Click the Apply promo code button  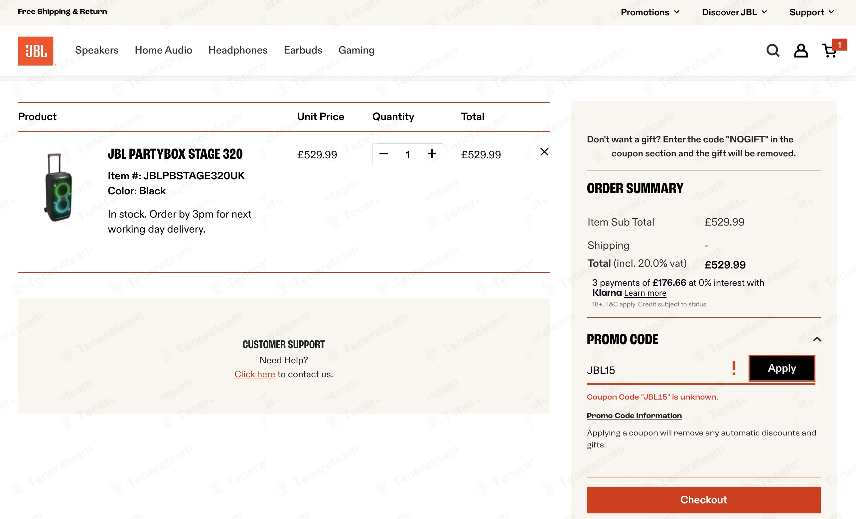[782, 368]
